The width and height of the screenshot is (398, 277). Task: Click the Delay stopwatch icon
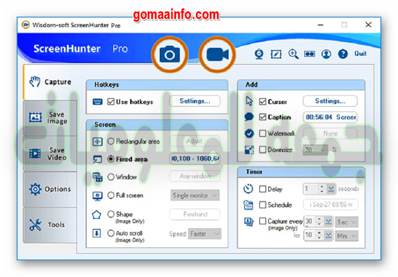[x=248, y=189]
